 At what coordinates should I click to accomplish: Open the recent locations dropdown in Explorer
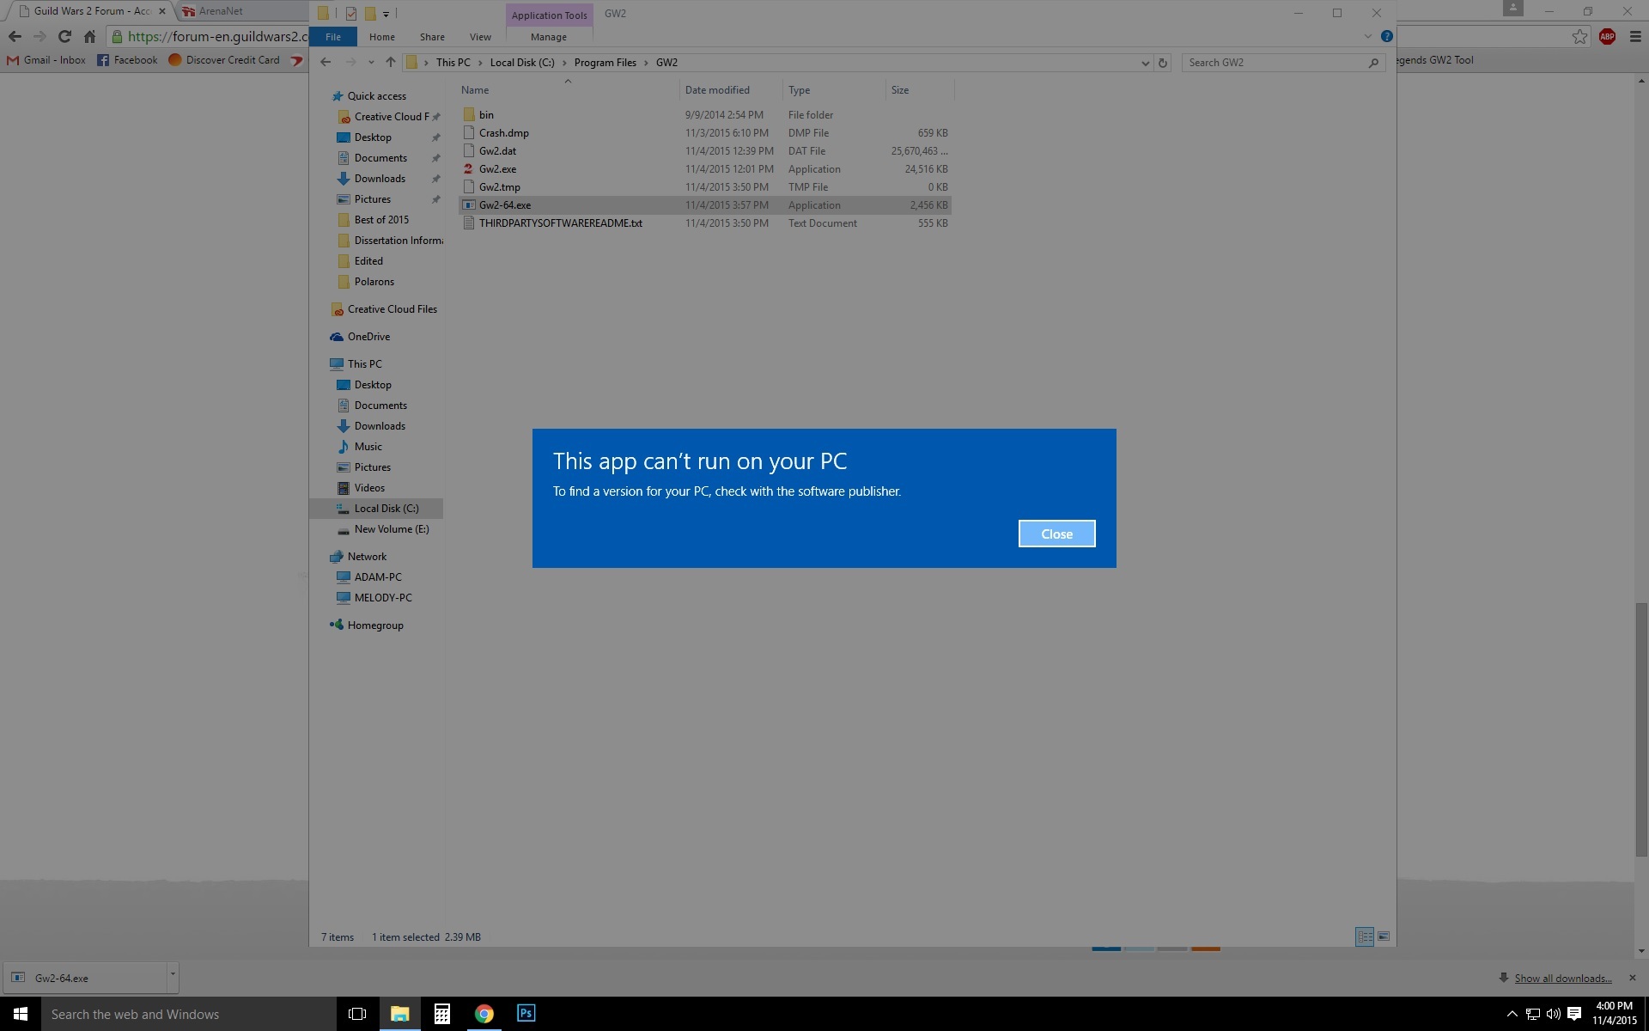(371, 62)
